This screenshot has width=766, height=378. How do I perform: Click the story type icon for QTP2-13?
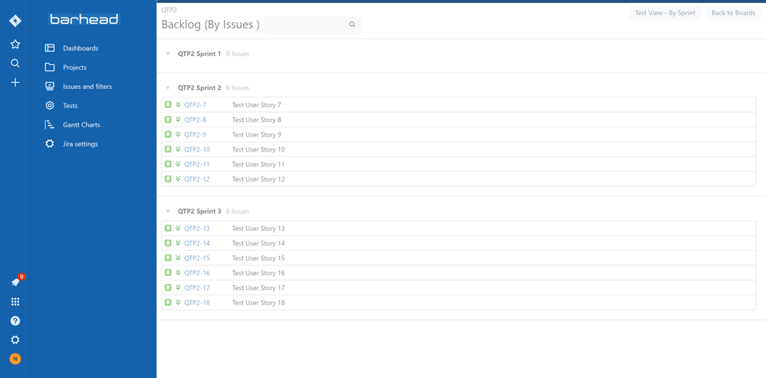point(168,228)
